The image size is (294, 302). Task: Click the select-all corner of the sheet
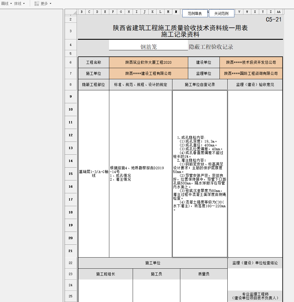pos(71,12)
